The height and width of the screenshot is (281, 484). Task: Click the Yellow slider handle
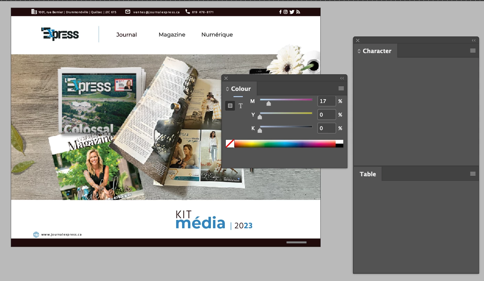coord(260,117)
